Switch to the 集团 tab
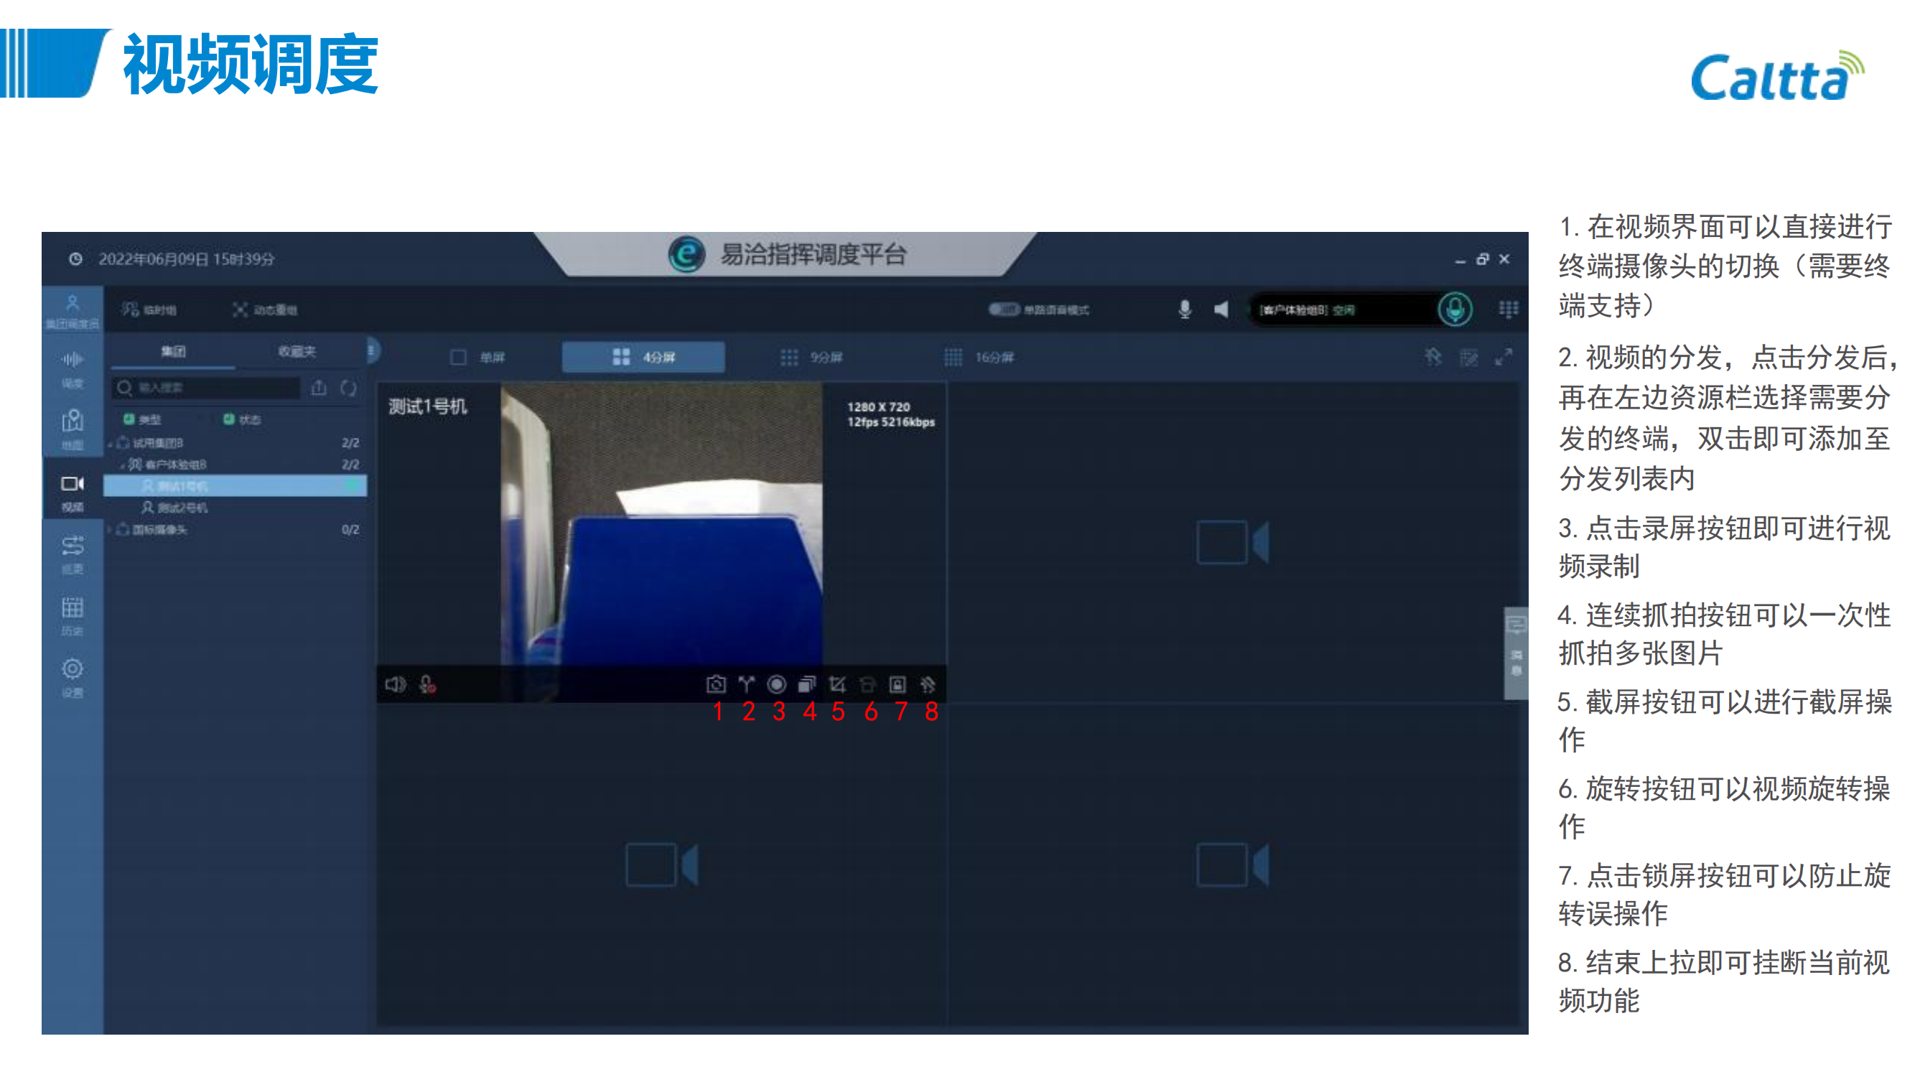Screen dimensions: 1915x1077 [173, 351]
